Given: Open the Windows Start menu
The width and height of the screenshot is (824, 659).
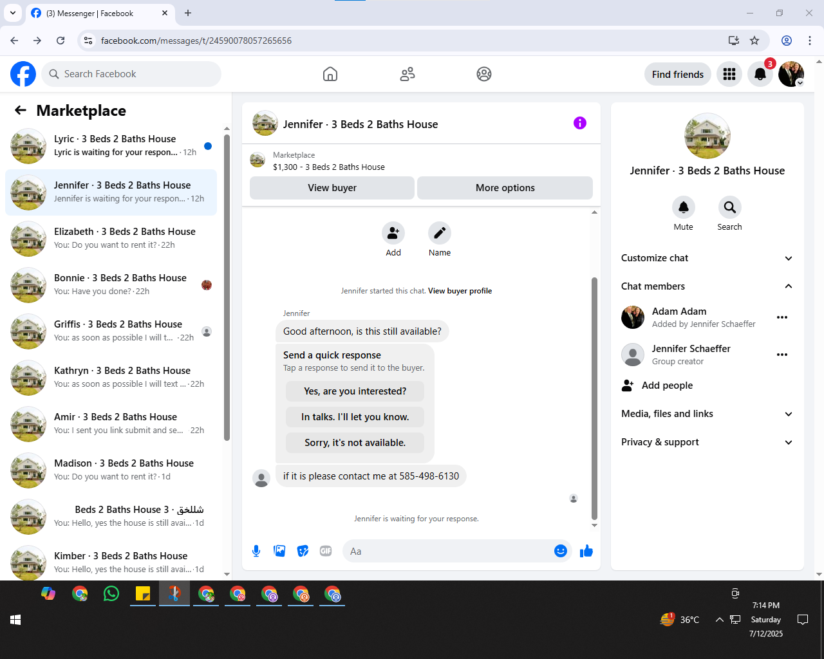Looking at the screenshot, I should pyautogui.click(x=16, y=620).
